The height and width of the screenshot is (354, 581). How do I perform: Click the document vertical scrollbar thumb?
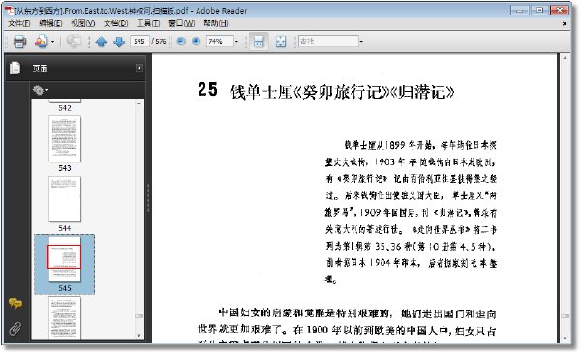click(x=566, y=316)
